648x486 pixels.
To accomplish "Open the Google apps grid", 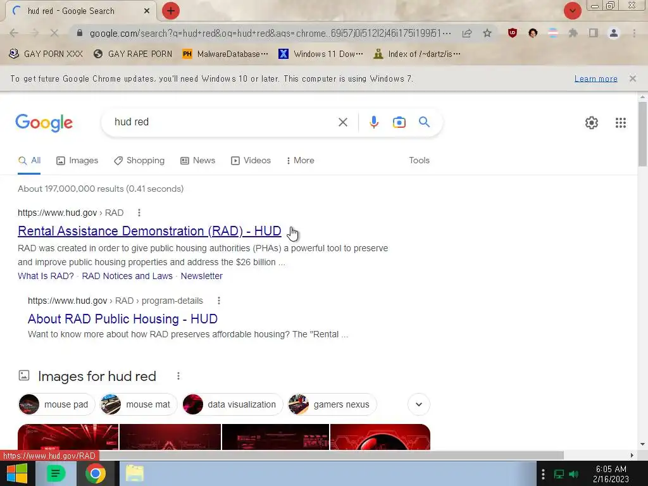I will click(620, 123).
